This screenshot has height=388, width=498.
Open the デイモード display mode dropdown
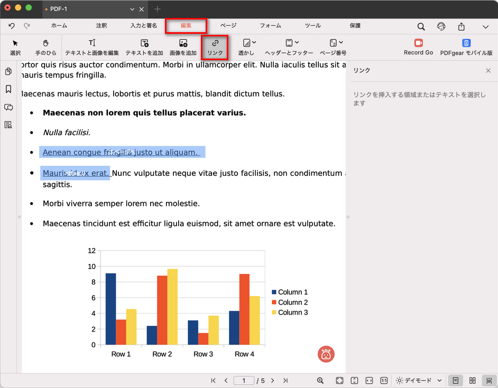tap(419, 381)
